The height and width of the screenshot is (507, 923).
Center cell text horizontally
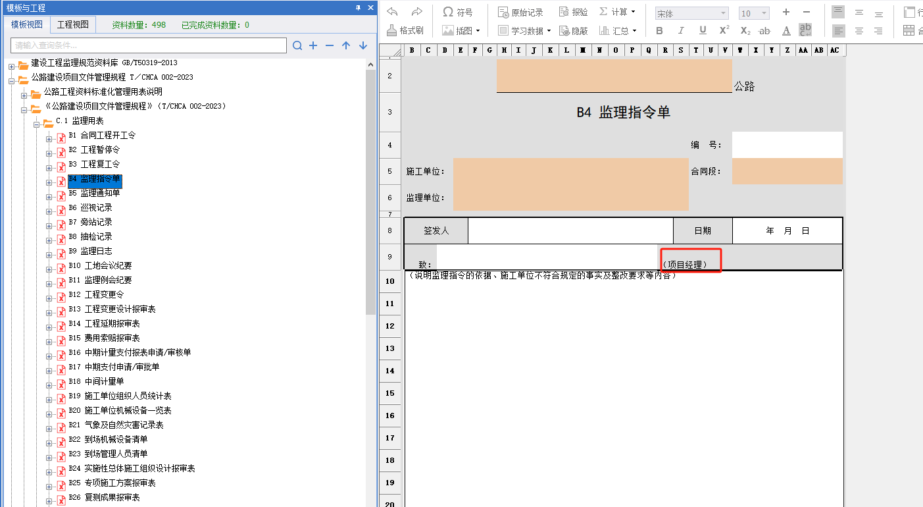click(859, 30)
